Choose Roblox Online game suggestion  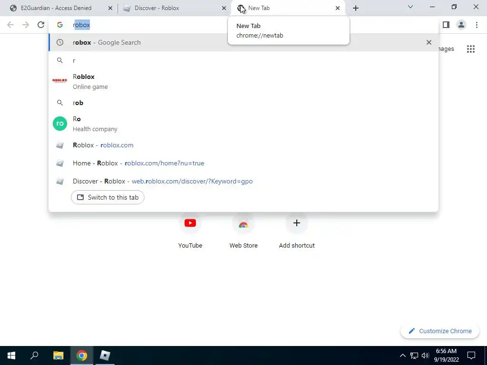click(243, 82)
